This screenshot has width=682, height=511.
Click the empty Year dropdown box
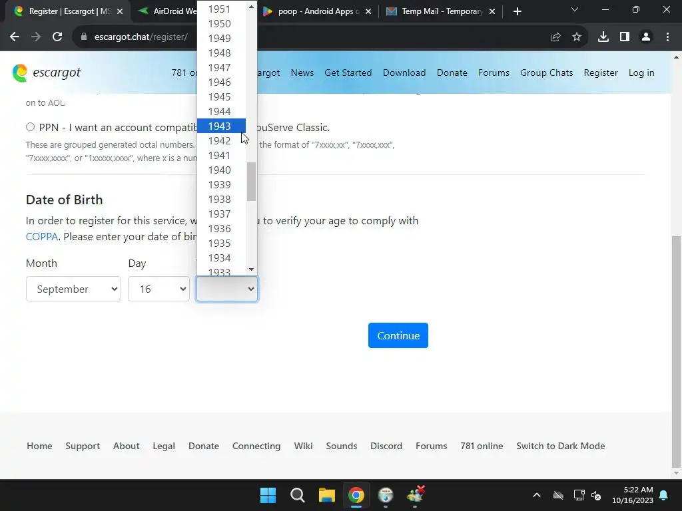(227, 289)
